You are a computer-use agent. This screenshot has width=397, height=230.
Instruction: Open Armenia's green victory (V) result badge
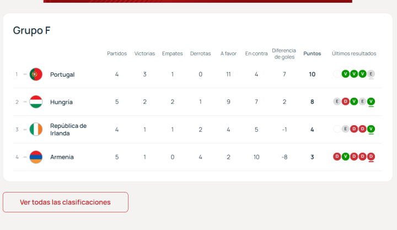(x=346, y=157)
